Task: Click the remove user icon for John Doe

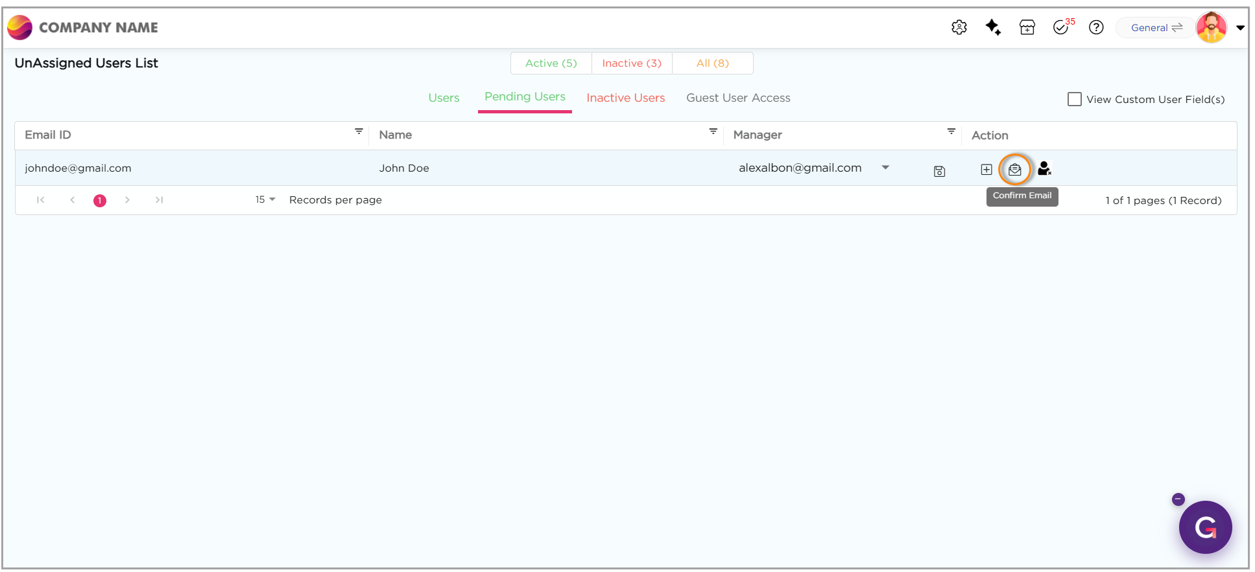Action: [1044, 169]
